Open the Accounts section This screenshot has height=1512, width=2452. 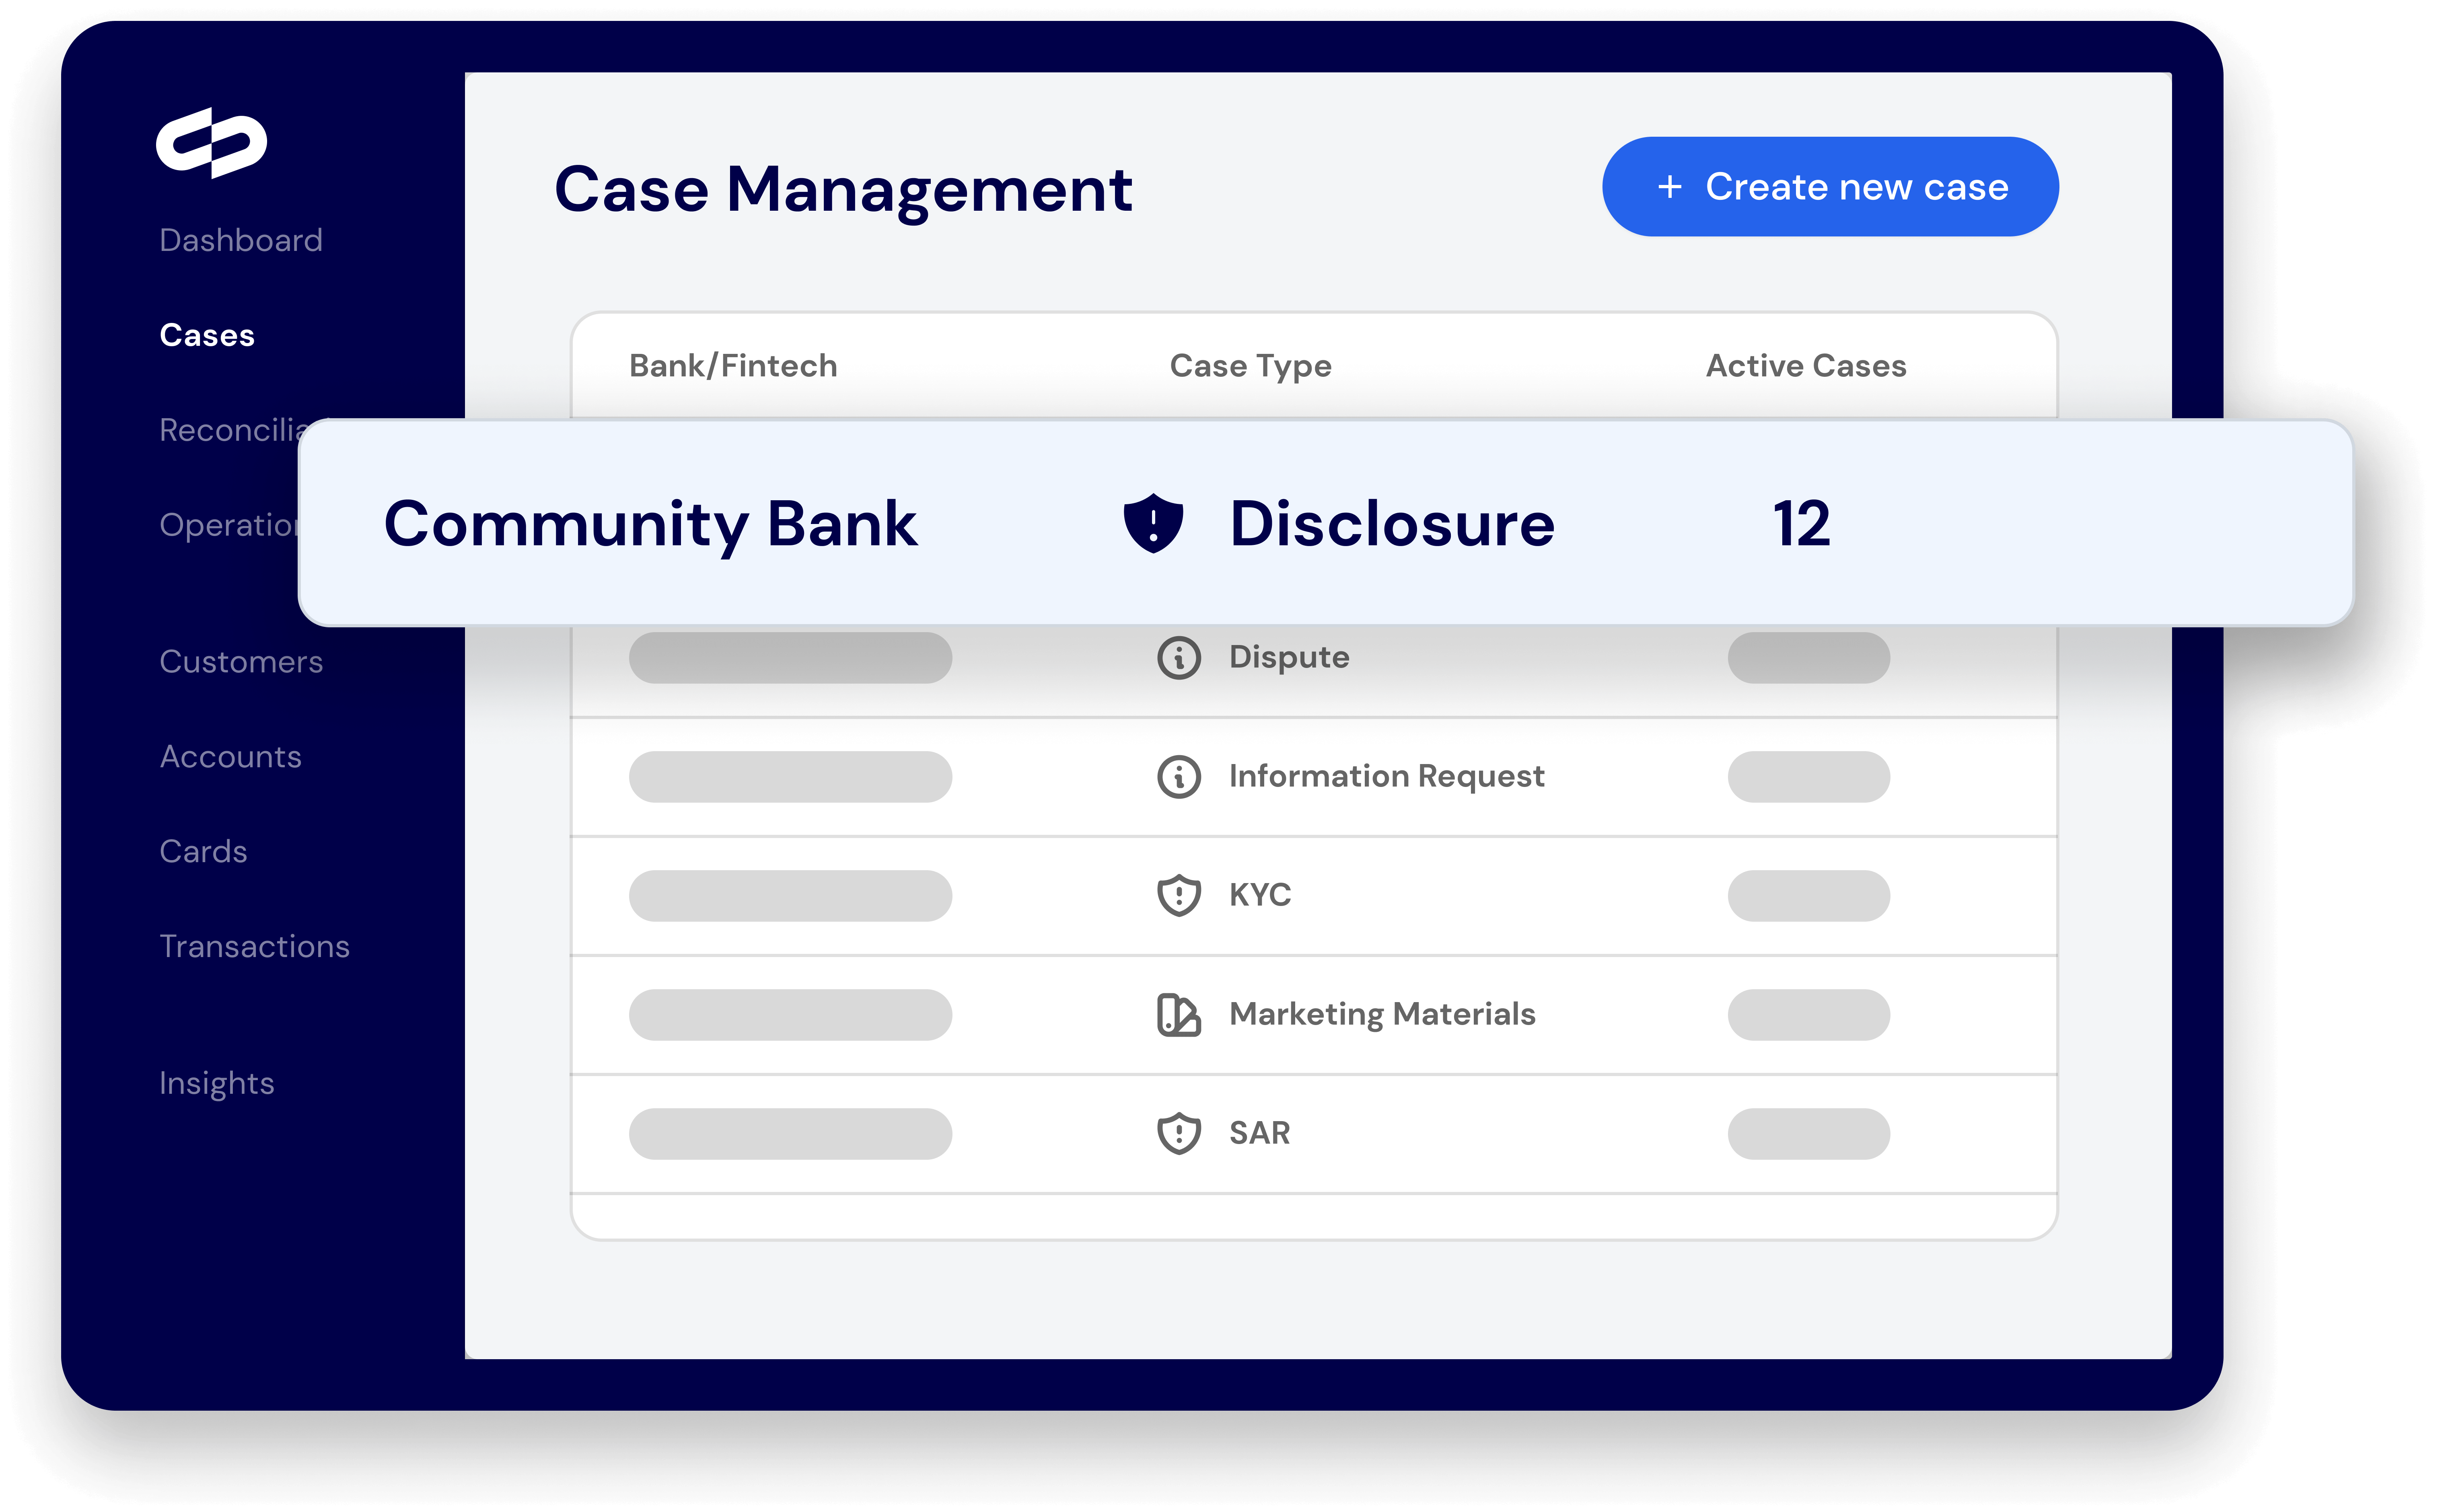[x=230, y=757]
